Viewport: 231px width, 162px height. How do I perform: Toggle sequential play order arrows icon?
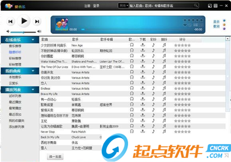(195, 25)
